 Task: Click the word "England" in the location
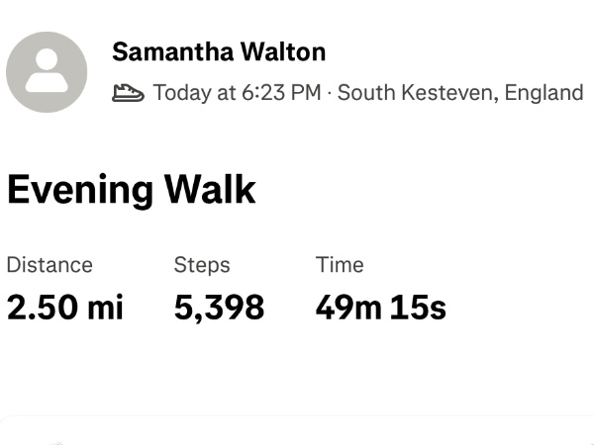[544, 93]
